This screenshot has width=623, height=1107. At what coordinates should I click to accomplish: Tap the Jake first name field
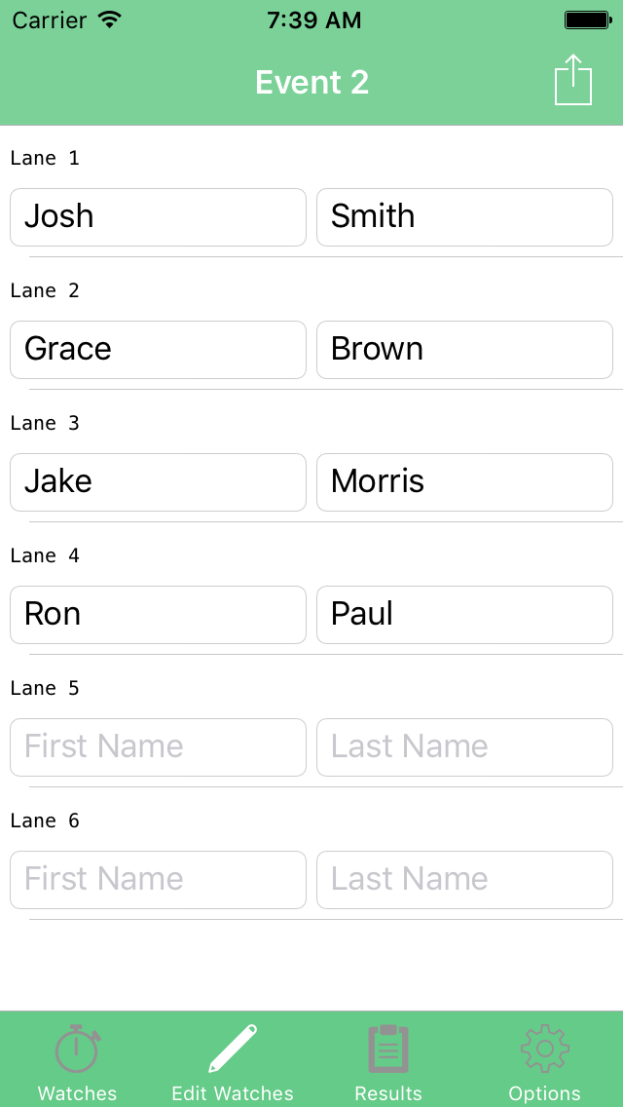tap(158, 482)
